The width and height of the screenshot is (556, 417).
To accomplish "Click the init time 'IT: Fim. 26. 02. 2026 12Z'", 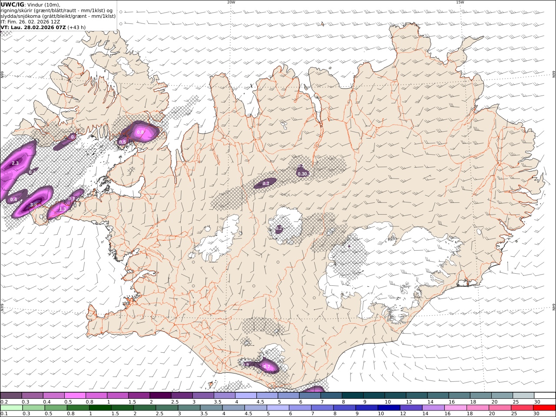I will pyautogui.click(x=30, y=22).
